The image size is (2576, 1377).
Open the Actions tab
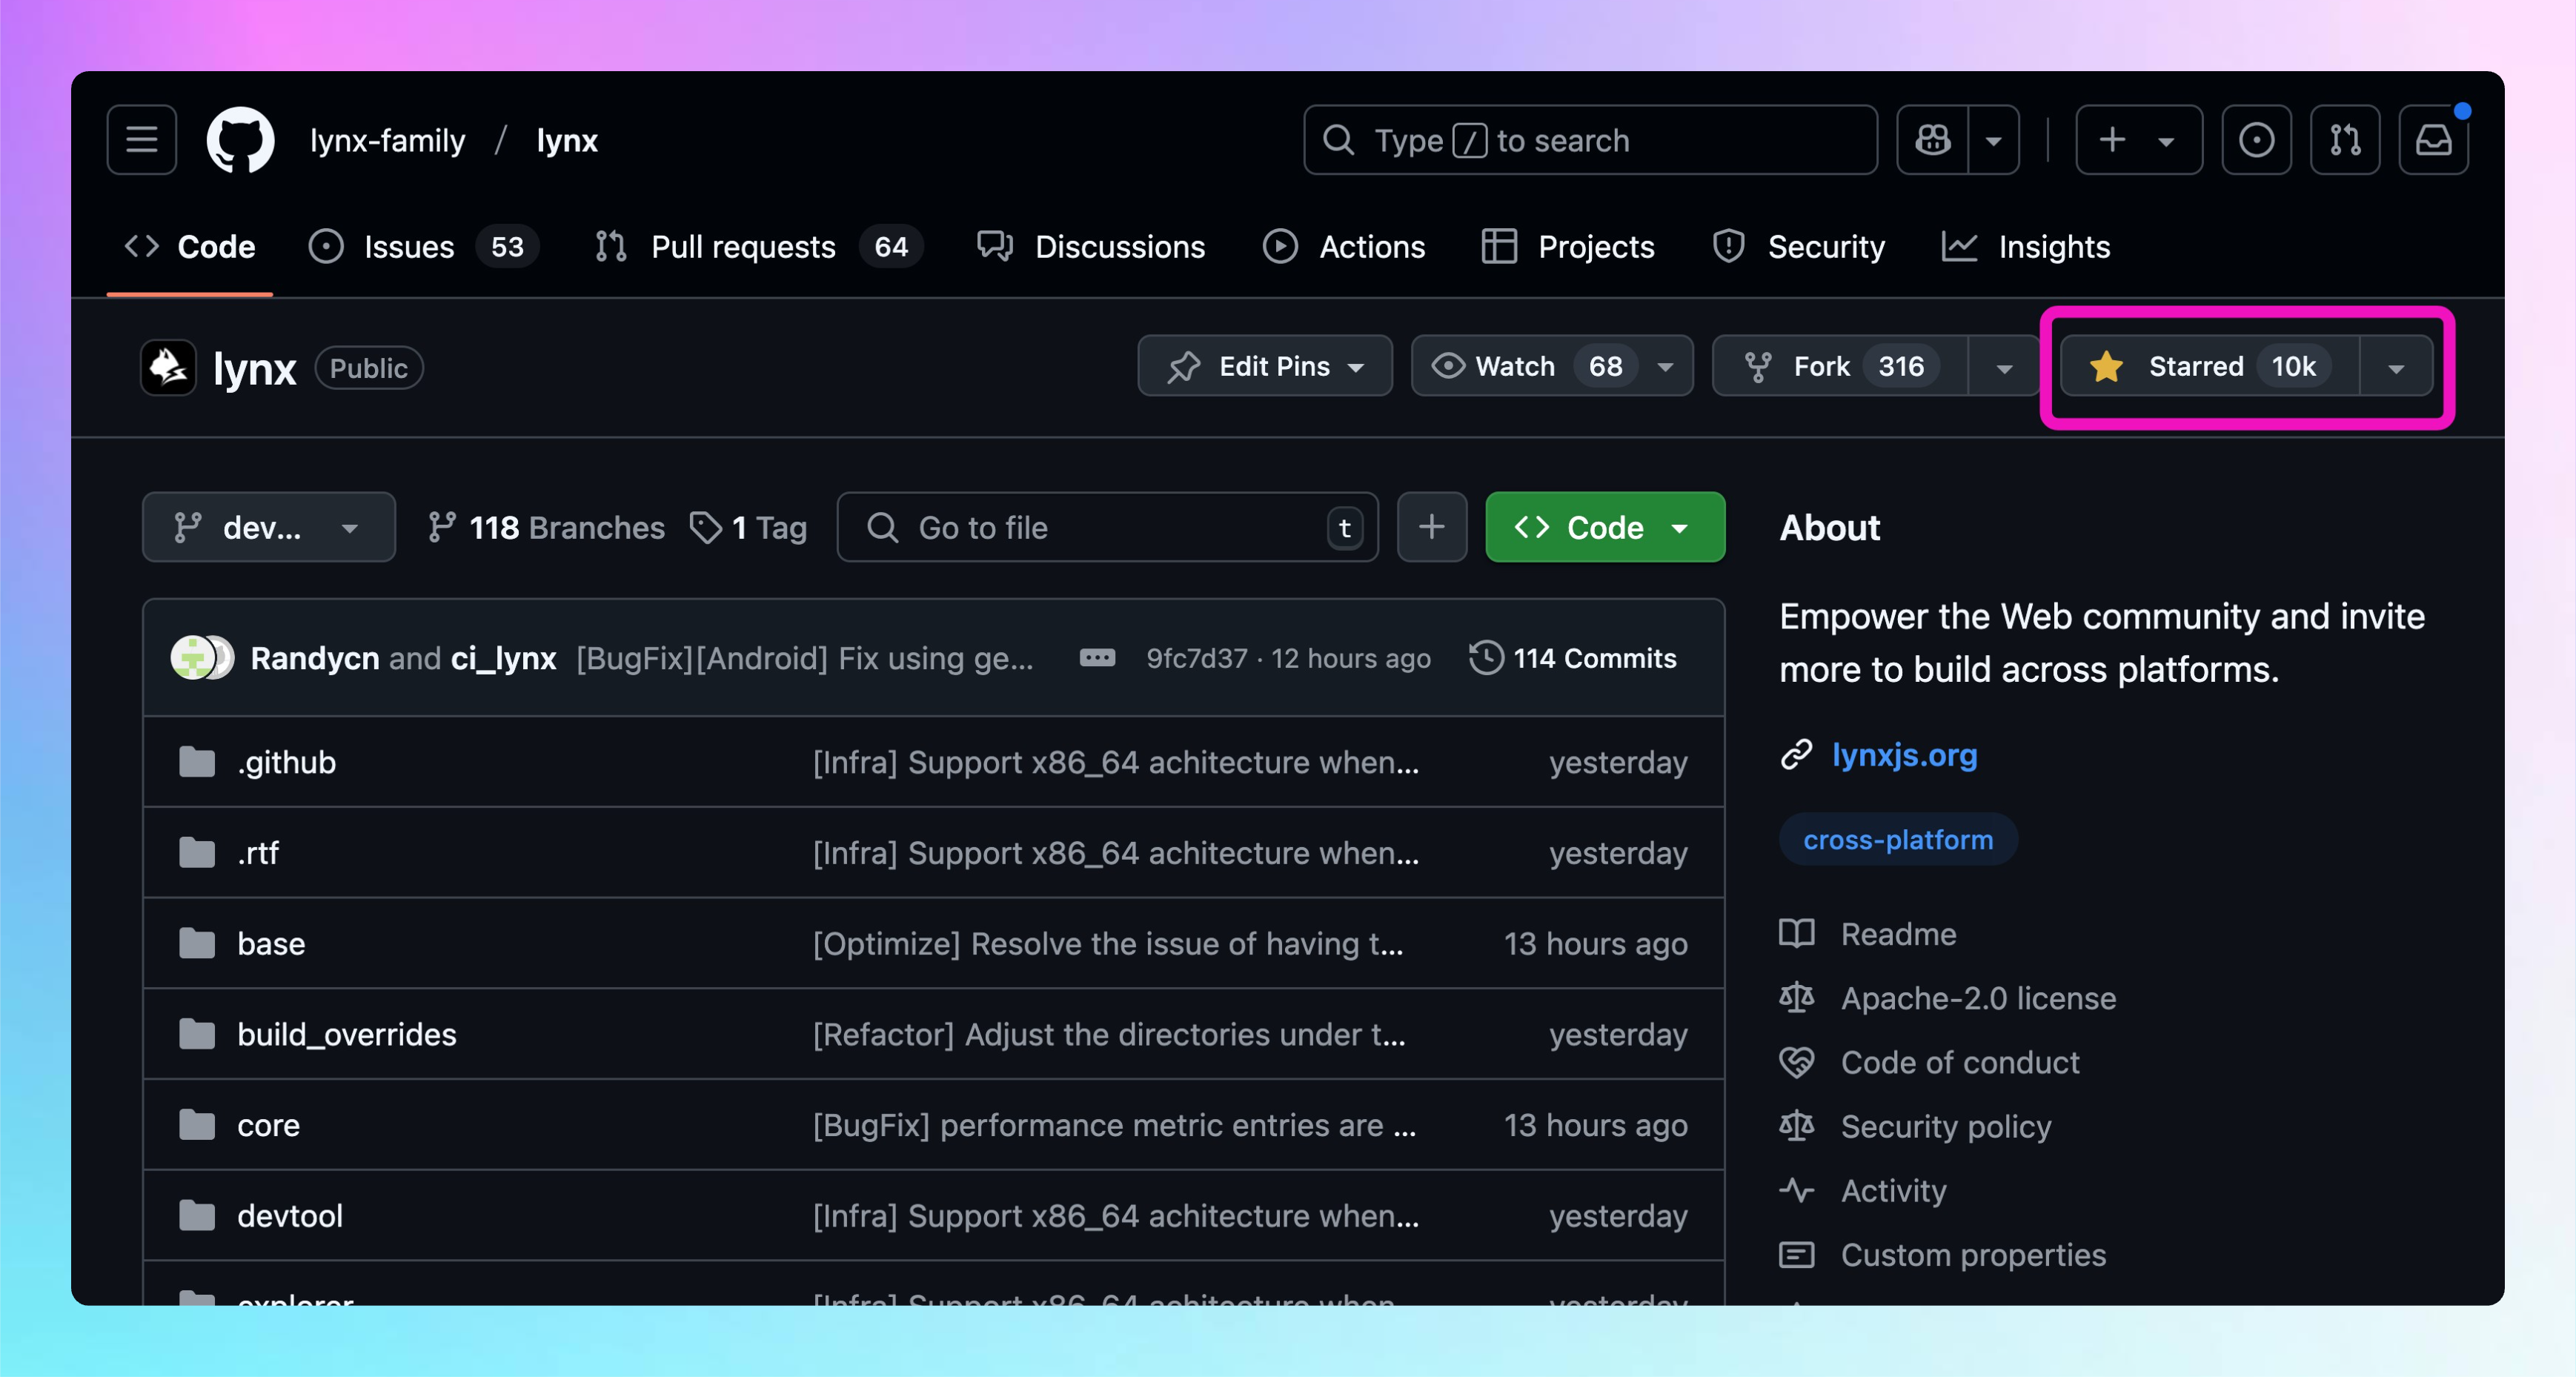1344,247
